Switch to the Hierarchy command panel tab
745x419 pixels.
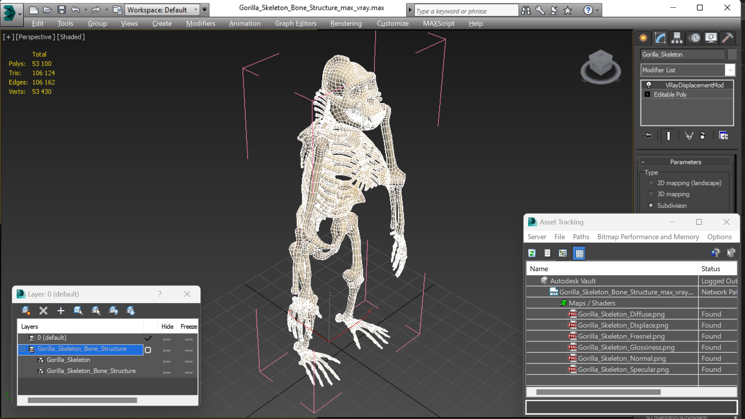677,38
